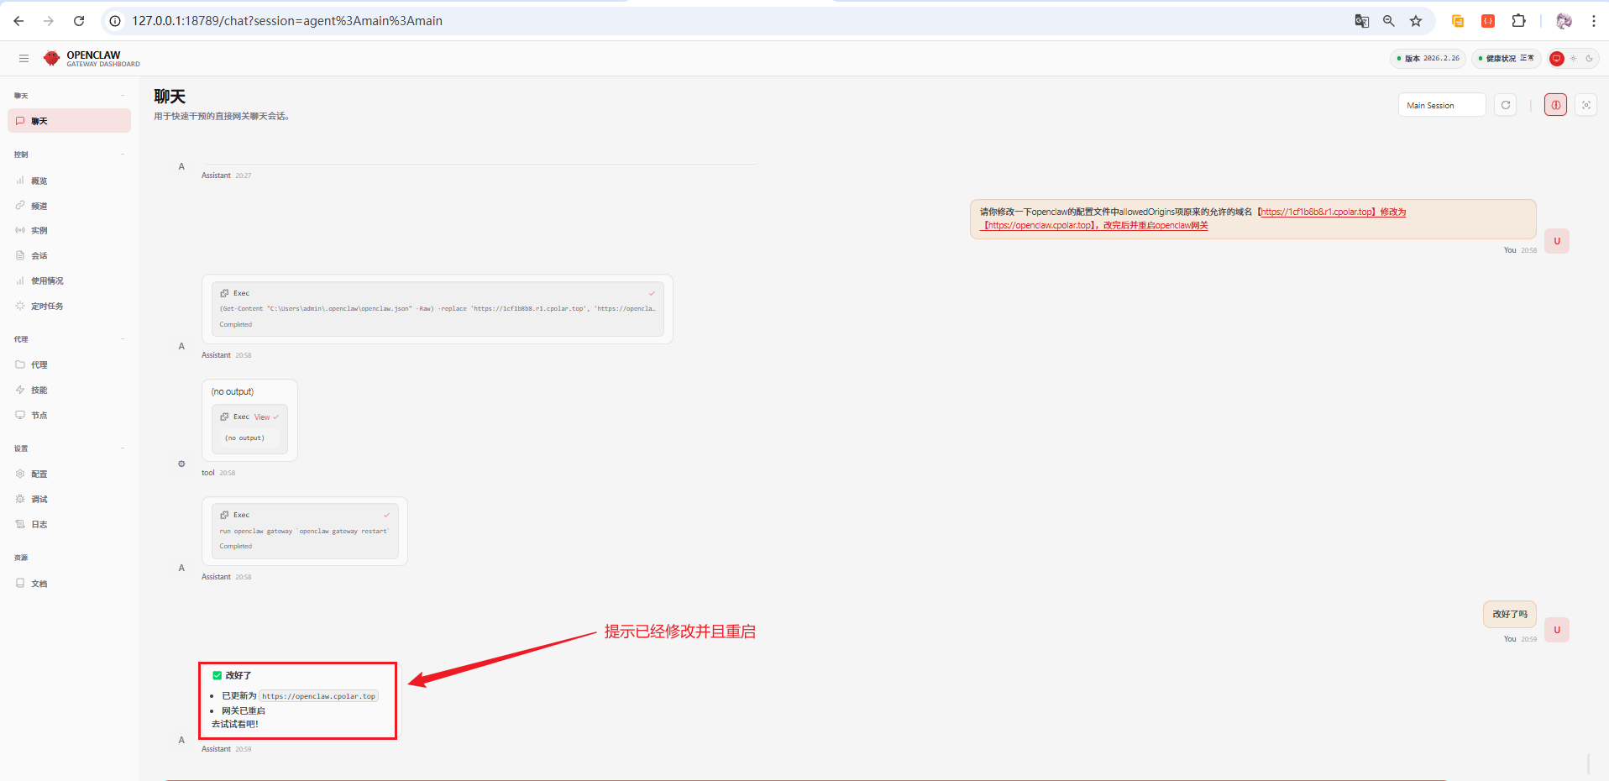Toggle the hamburger sidebar menu
This screenshot has height=781, width=1609.
[24, 58]
